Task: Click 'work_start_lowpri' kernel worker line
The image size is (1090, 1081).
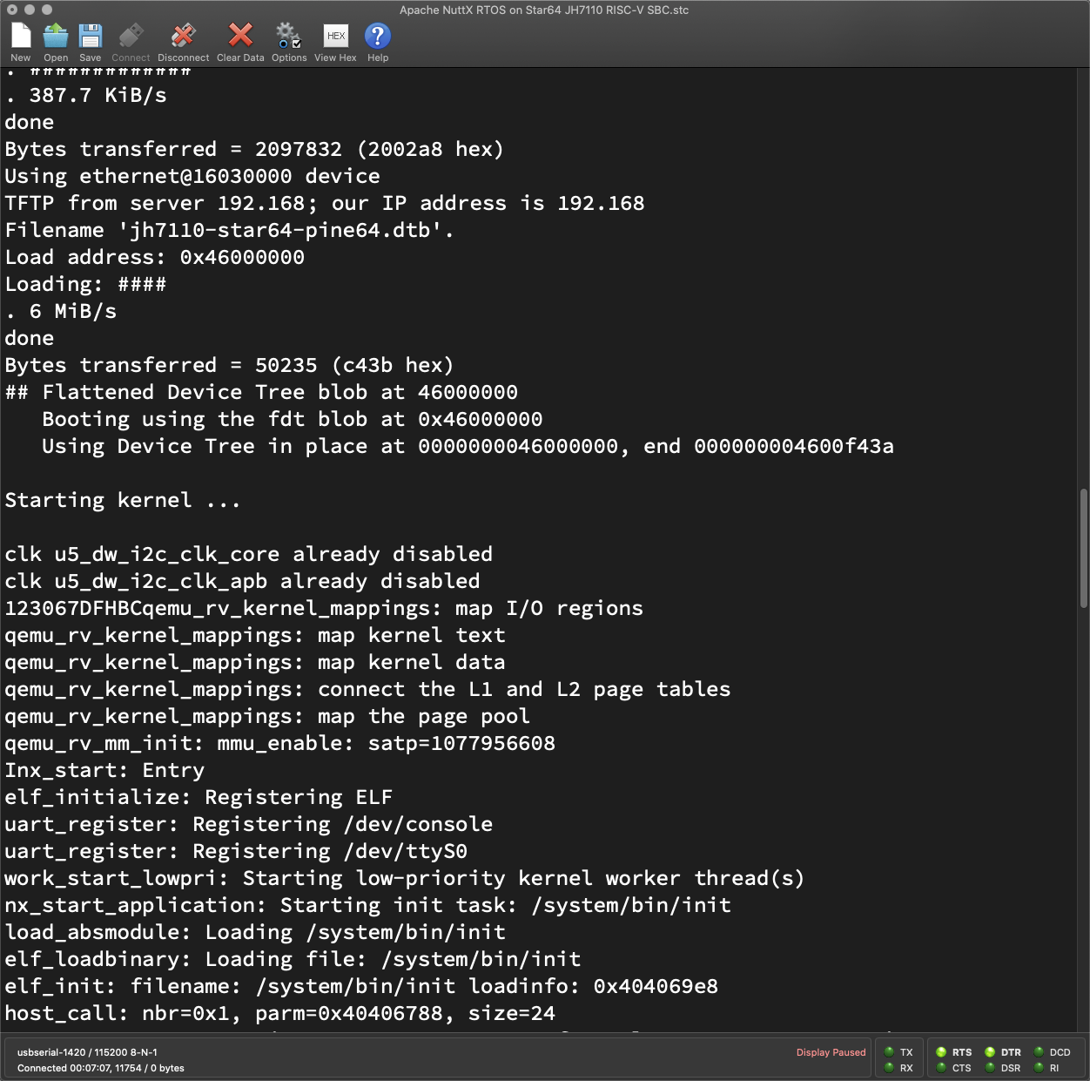Action: [x=405, y=879]
